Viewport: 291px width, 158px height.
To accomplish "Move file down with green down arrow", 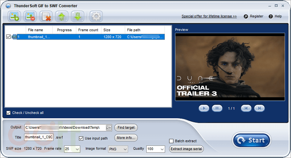I will [78, 16].
